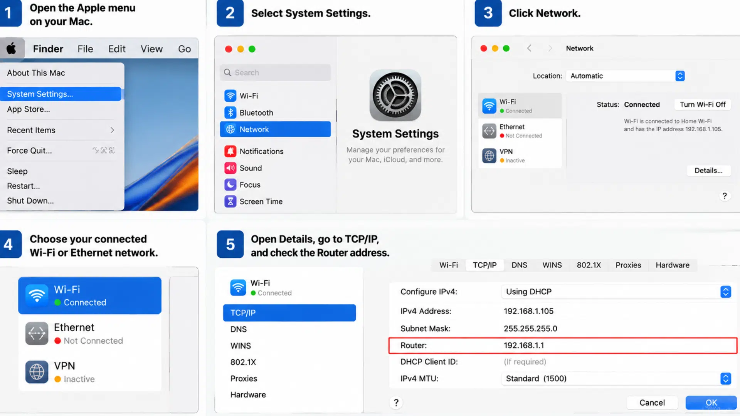Click the Cancel button
The width and height of the screenshot is (740, 416).
pos(652,403)
